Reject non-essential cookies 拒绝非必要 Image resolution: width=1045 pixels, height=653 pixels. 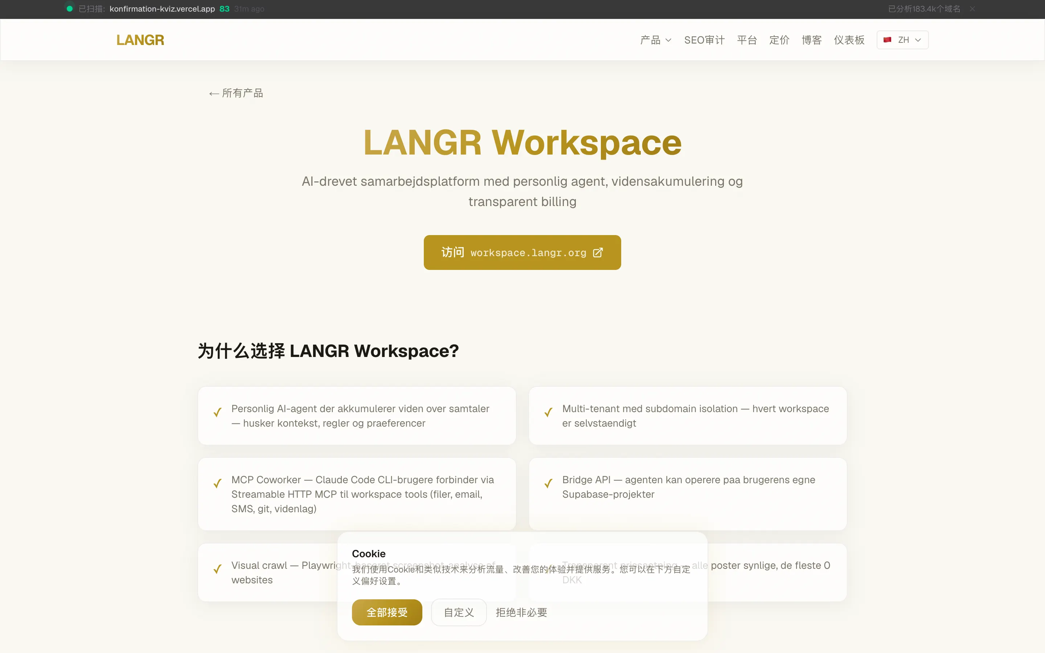click(x=521, y=612)
